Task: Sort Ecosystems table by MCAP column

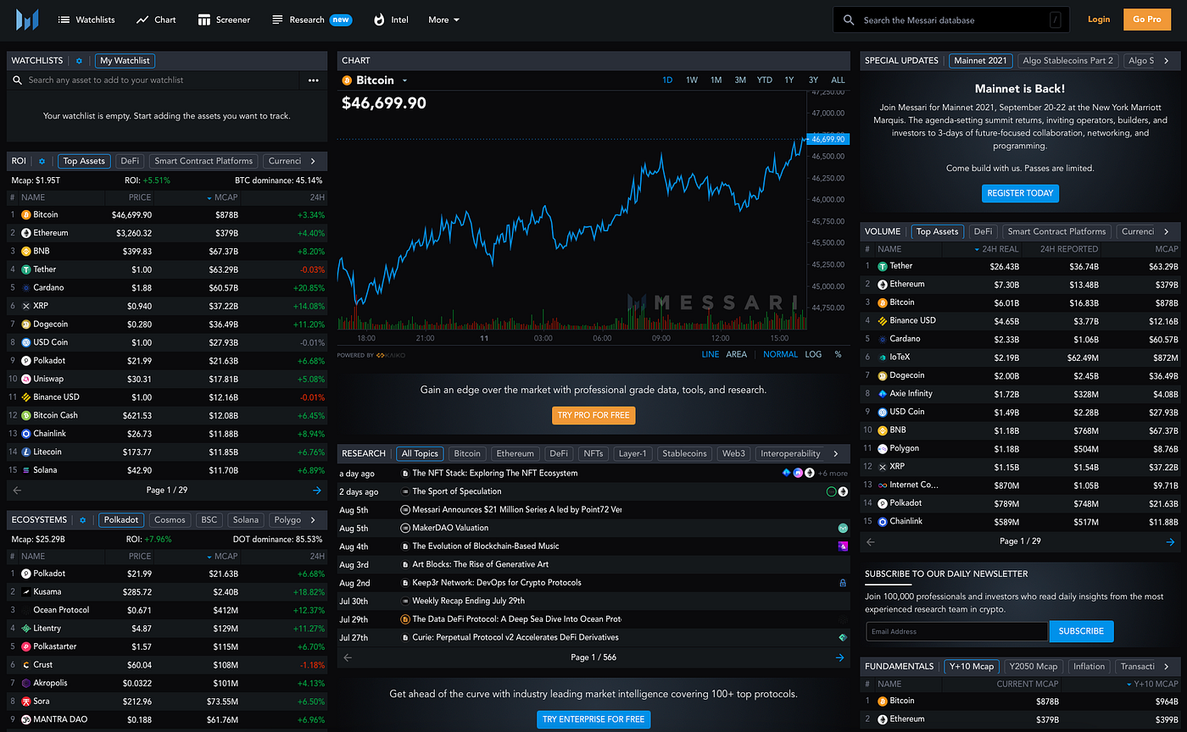Action: click(222, 557)
